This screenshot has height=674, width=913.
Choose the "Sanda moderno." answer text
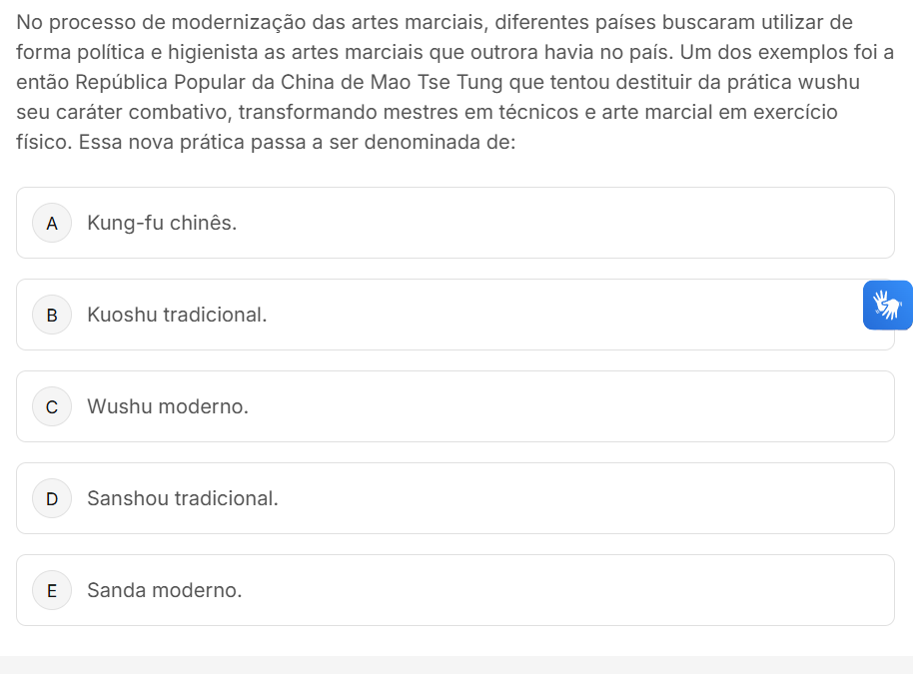tap(165, 591)
